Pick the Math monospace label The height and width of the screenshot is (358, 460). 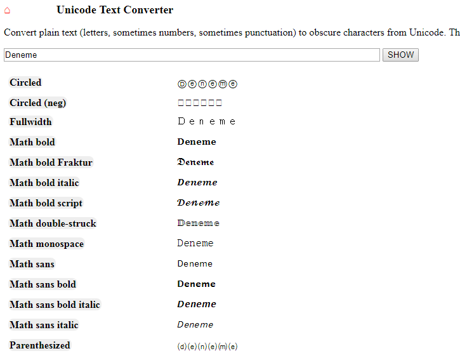[47, 244]
